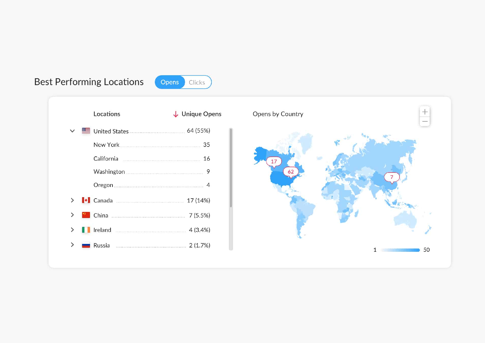Click the Ireland flag icon

pos(86,230)
